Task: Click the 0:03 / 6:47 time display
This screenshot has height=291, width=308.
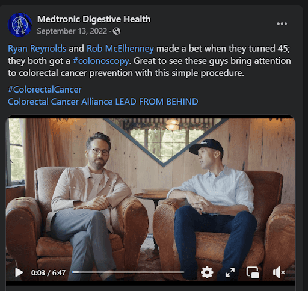Action: [x=48, y=273]
